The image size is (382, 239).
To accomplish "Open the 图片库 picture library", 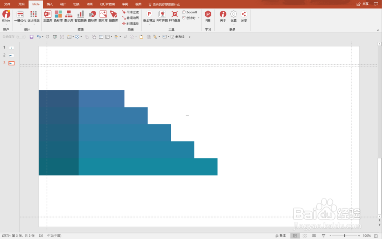I will pyautogui.click(x=103, y=16).
